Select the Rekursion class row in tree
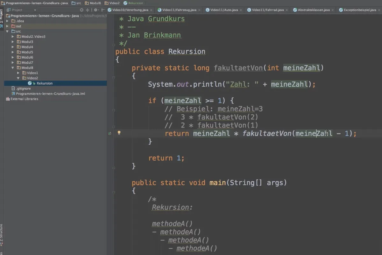The width and height of the screenshot is (382, 255). tap(55, 83)
